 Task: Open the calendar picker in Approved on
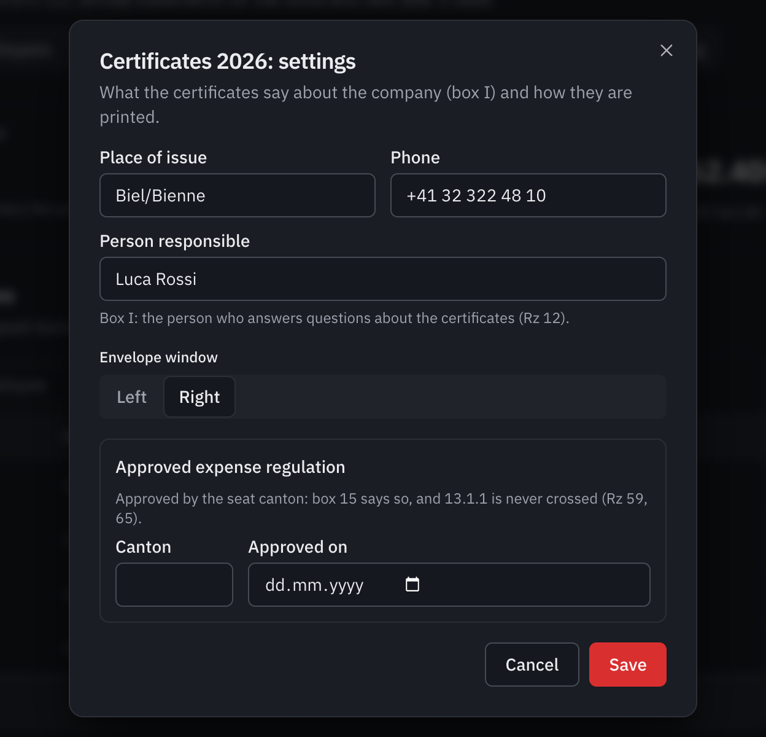coord(412,585)
